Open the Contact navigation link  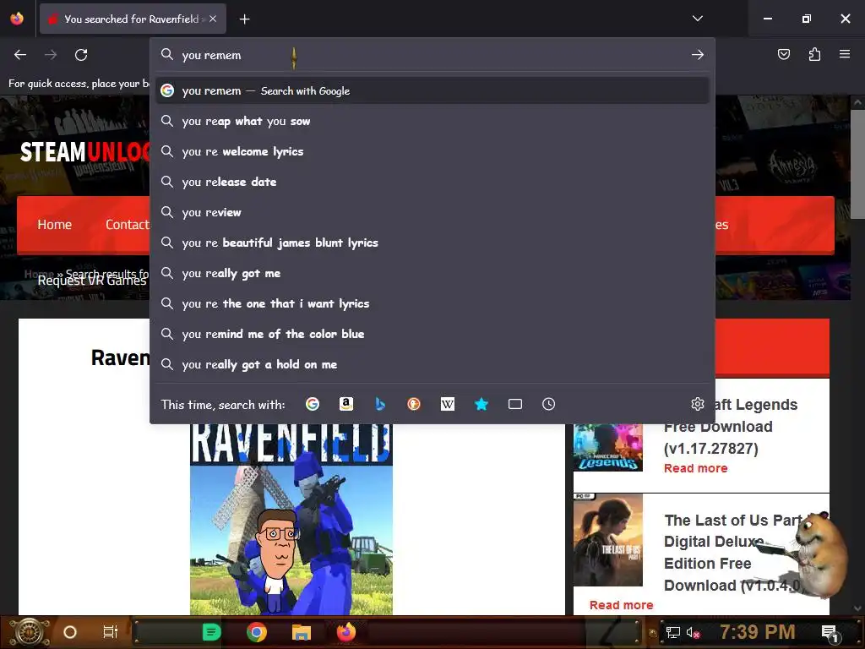pyautogui.click(x=127, y=225)
